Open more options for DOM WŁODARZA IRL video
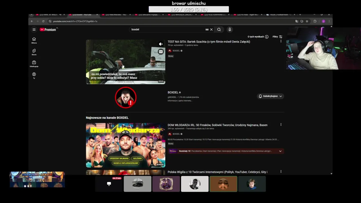361x203 pixels. coord(281,125)
